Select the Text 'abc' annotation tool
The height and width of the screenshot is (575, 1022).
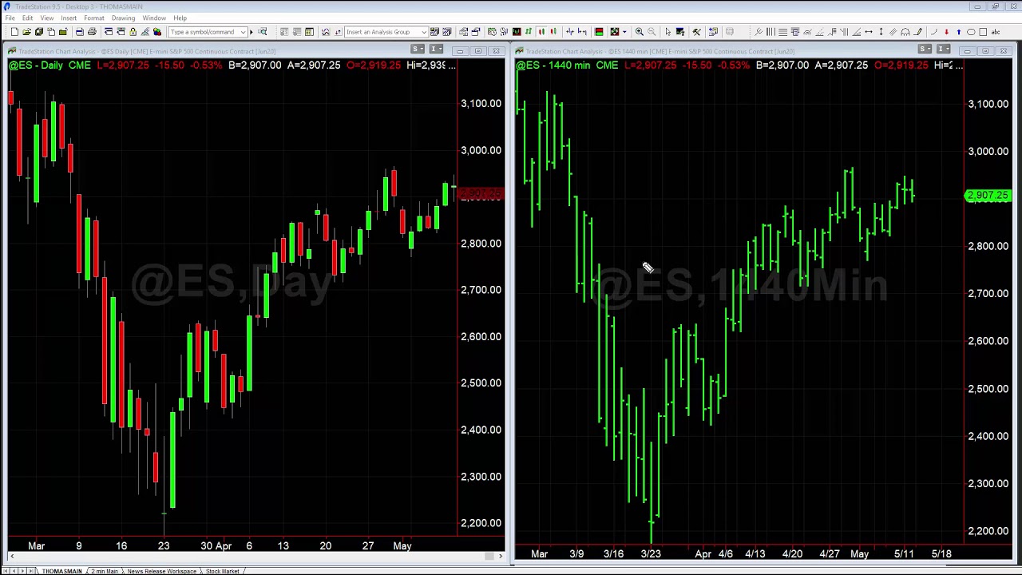(x=996, y=32)
